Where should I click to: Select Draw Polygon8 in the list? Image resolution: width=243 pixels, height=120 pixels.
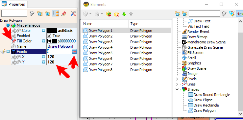coord(126,70)
